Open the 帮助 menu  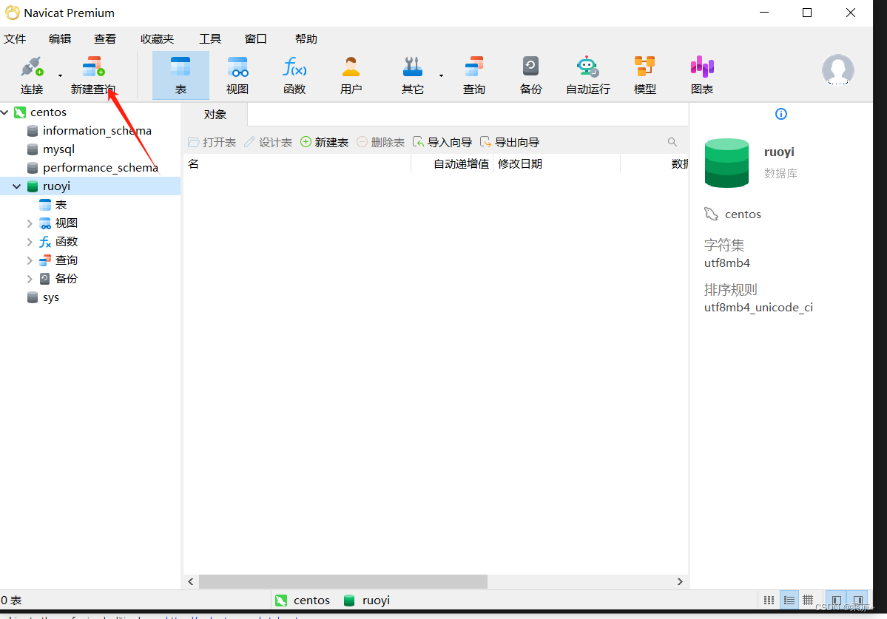point(306,38)
